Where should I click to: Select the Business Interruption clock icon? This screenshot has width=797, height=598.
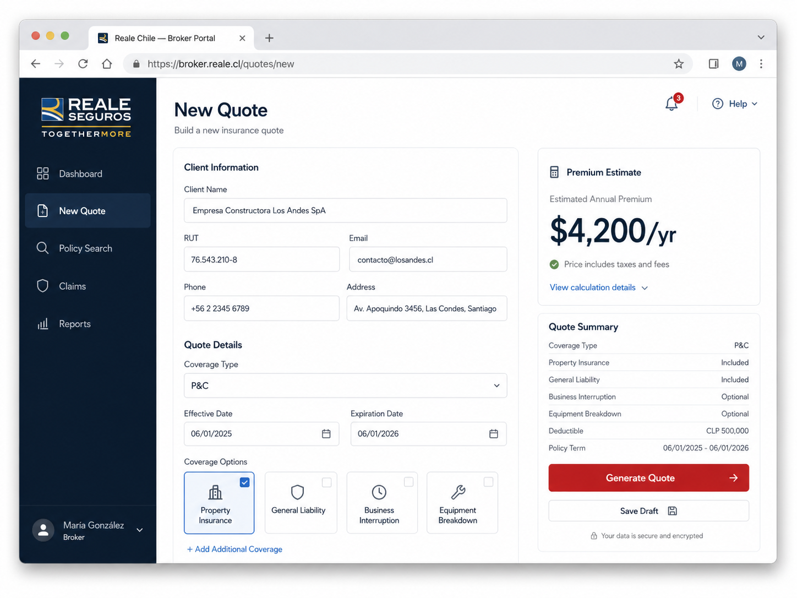point(379,492)
